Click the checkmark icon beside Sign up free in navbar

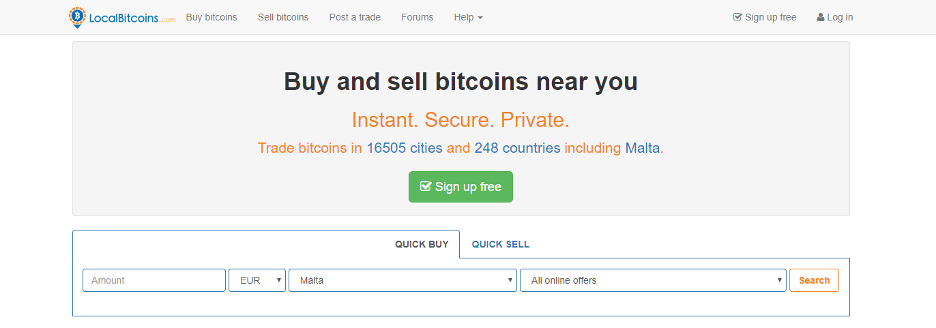point(737,17)
